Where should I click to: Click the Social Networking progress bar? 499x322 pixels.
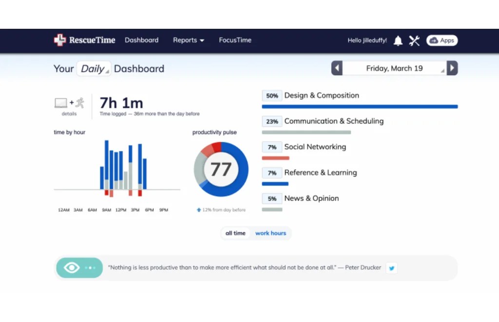275,158
